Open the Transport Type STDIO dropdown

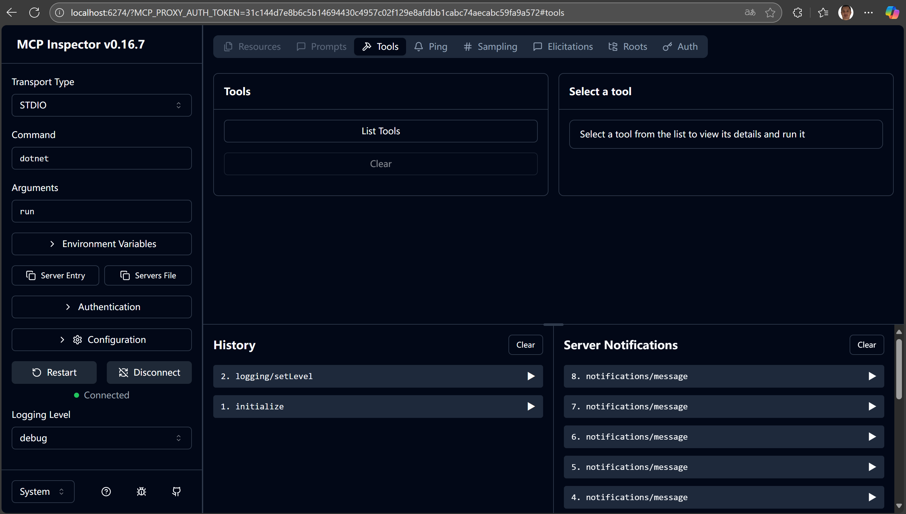tap(102, 105)
